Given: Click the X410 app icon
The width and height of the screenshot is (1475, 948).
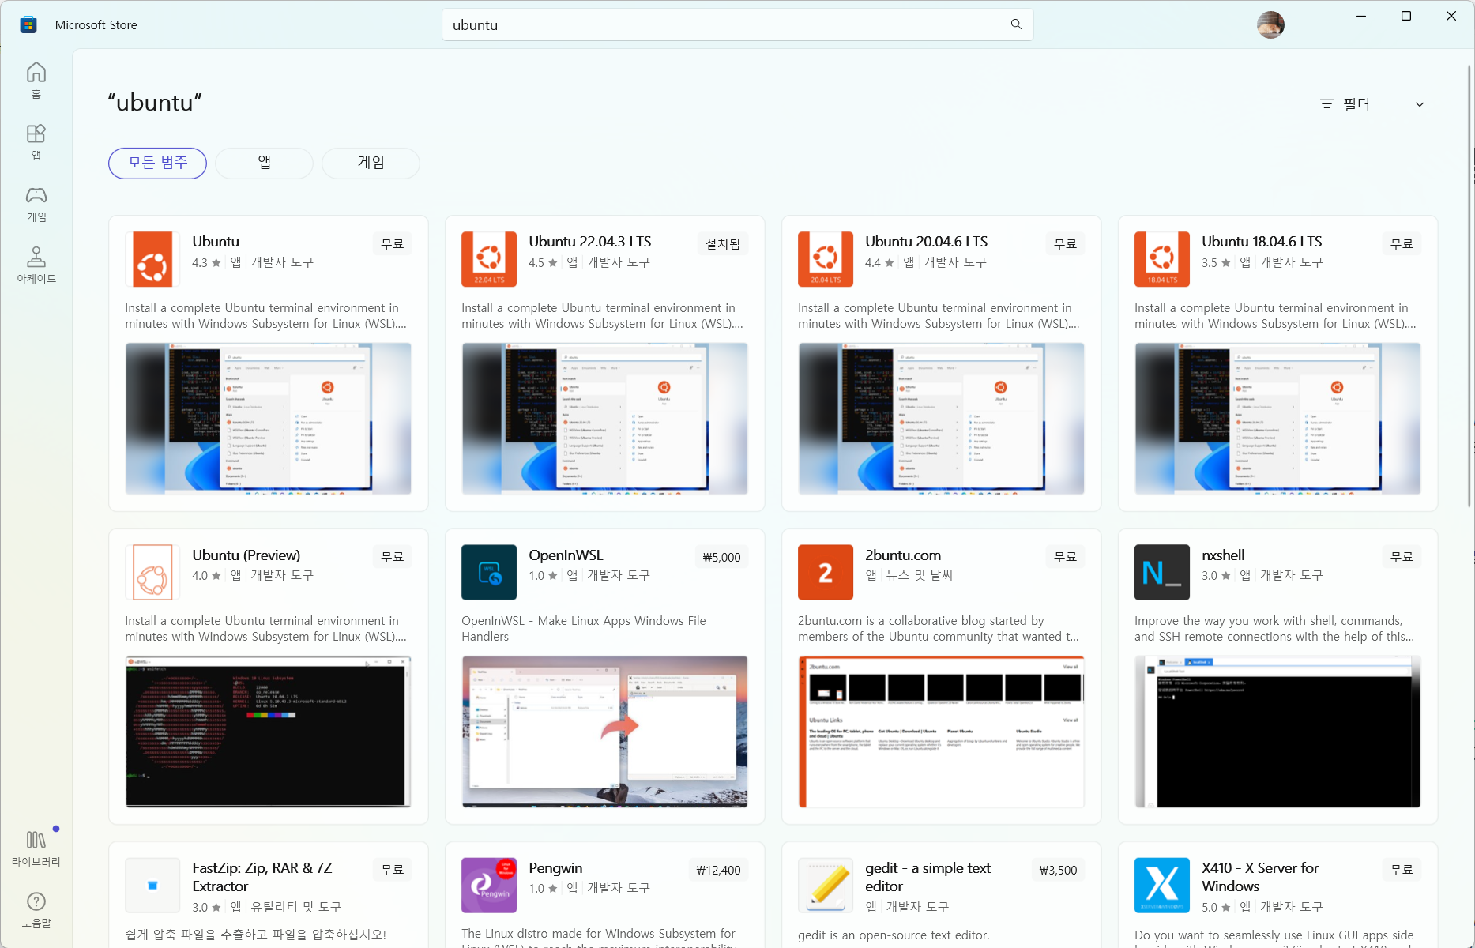Looking at the screenshot, I should 1162,885.
